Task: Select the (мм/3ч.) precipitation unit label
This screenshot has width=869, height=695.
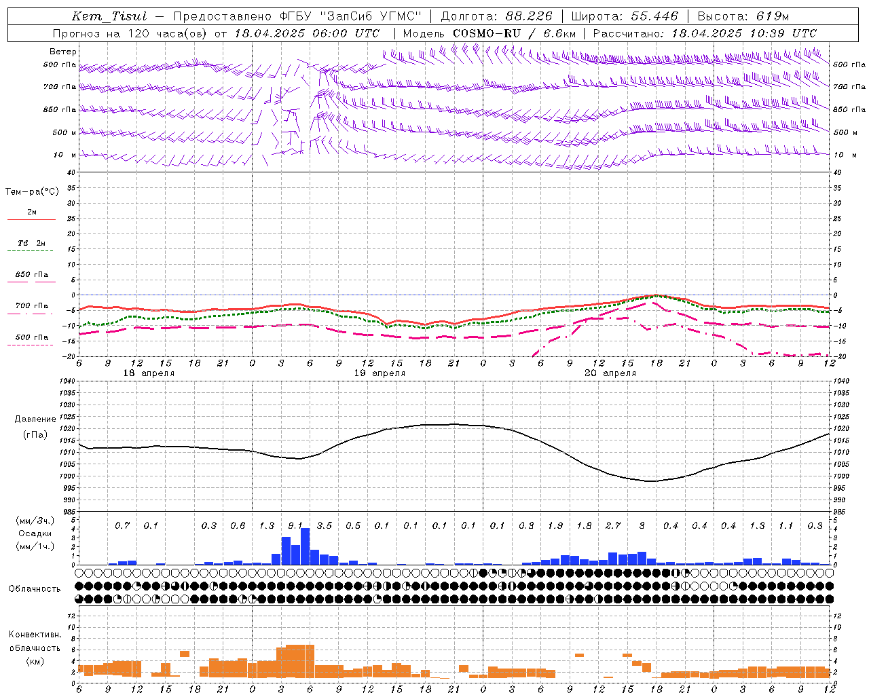Action: click(x=35, y=521)
